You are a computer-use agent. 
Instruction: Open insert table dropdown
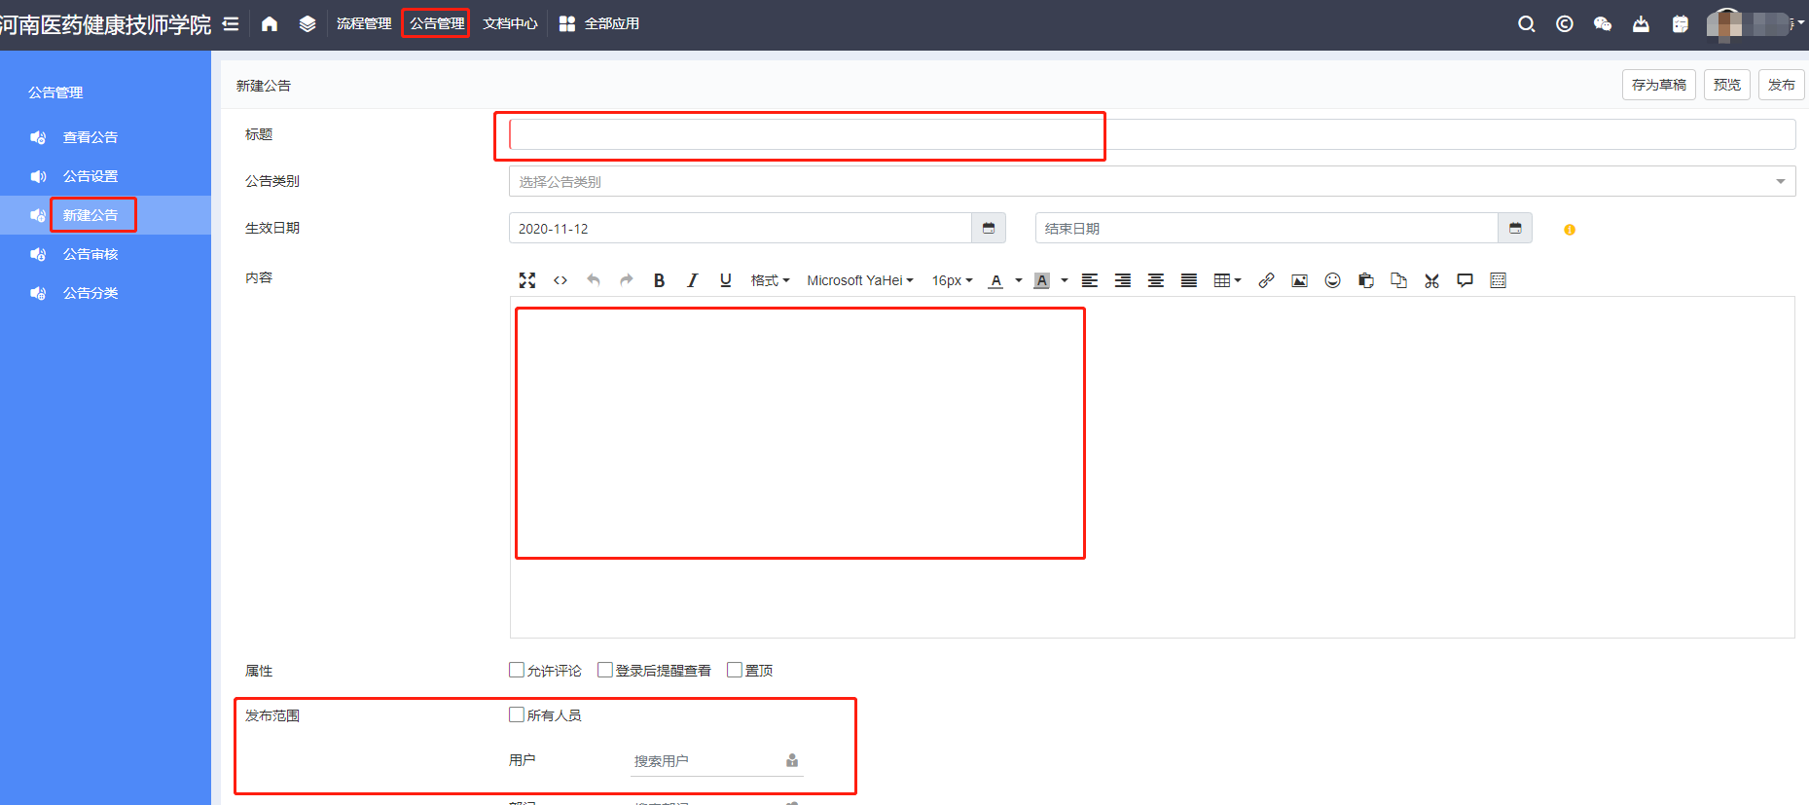click(1227, 280)
